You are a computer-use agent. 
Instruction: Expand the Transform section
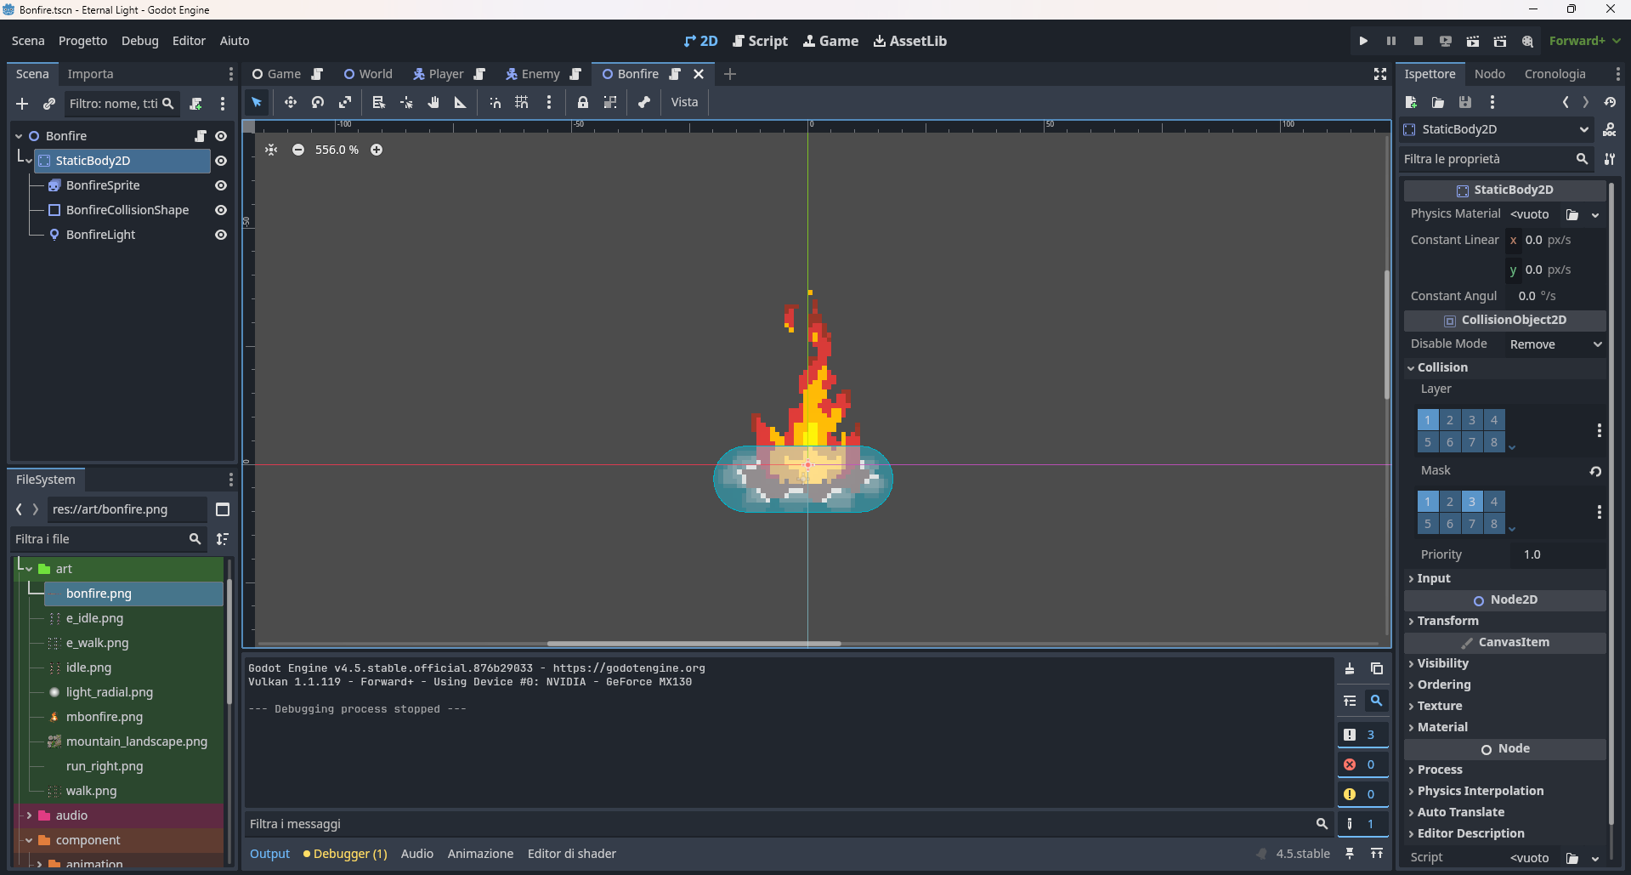click(x=1504, y=621)
